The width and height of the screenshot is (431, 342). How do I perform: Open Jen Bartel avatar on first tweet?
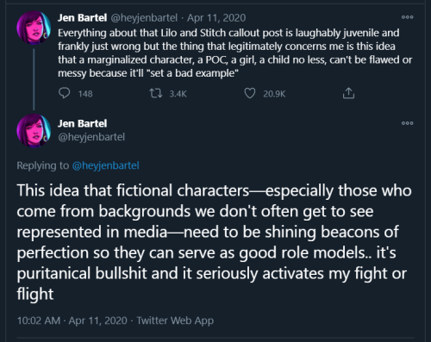click(x=34, y=28)
